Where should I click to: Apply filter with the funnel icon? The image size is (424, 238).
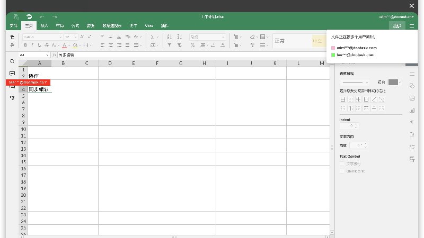click(169, 45)
